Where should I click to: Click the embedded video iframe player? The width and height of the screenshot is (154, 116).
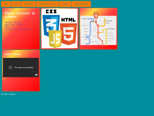click(x=21, y=68)
